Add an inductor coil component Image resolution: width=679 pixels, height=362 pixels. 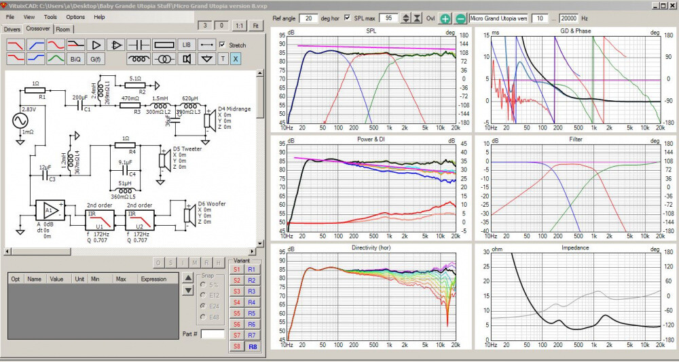click(139, 59)
